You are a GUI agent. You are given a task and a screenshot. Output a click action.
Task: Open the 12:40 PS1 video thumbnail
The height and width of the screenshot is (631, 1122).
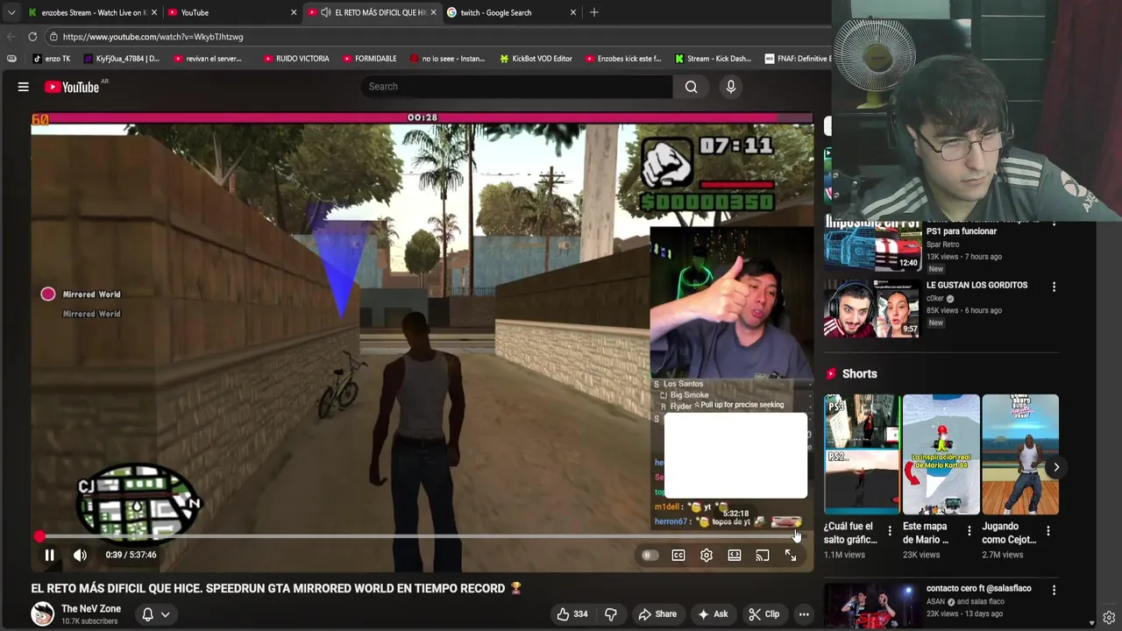point(871,246)
